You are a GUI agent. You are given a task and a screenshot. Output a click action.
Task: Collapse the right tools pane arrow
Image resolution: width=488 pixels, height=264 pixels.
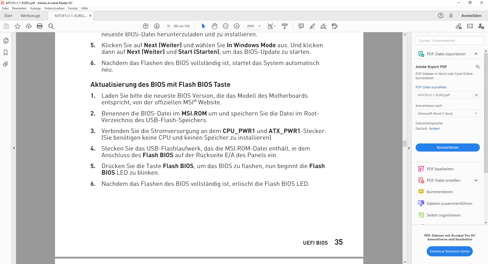tap(409, 148)
